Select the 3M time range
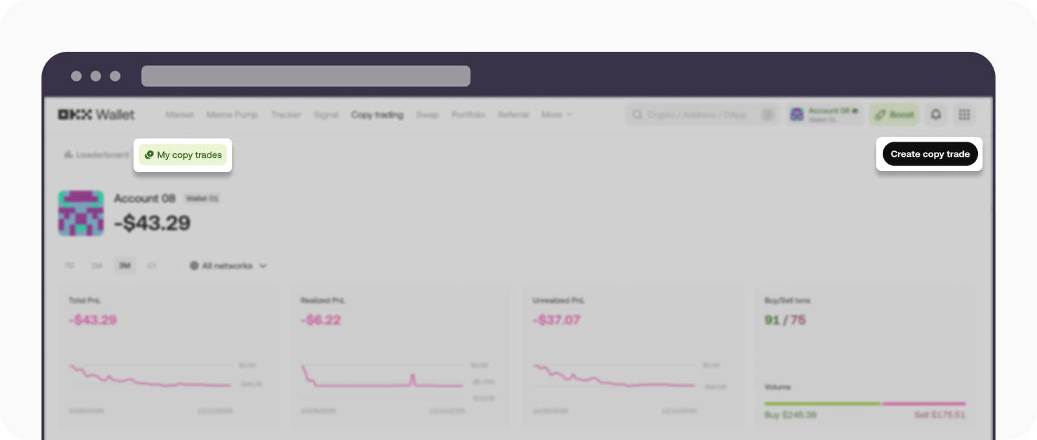 (x=124, y=266)
